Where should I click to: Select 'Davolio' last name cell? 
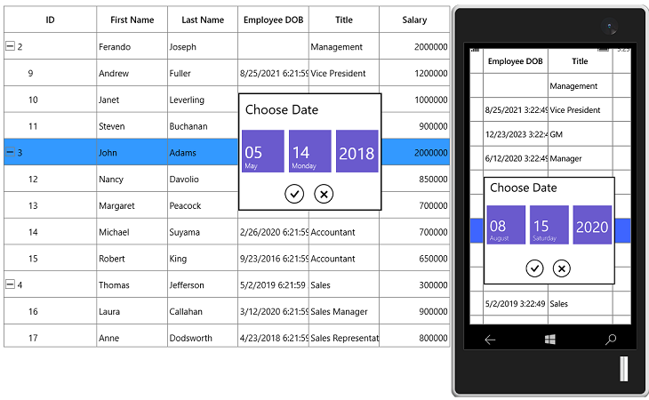[x=203, y=179]
